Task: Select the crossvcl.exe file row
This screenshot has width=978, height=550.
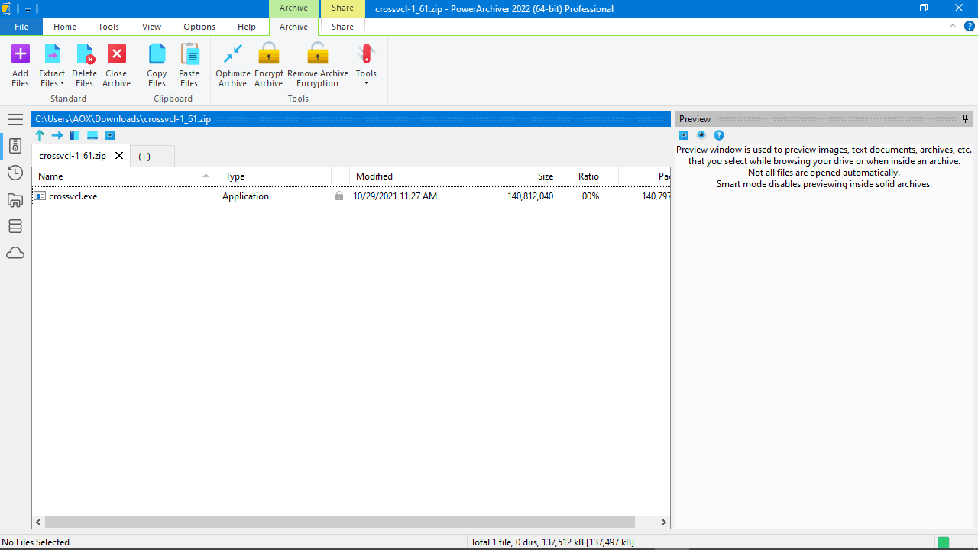Action: tap(351, 196)
